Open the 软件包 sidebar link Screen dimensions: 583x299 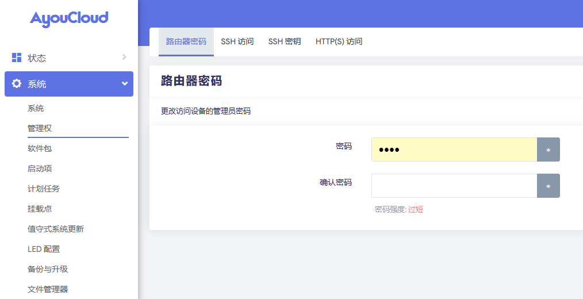pyautogui.click(x=40, y=148)
